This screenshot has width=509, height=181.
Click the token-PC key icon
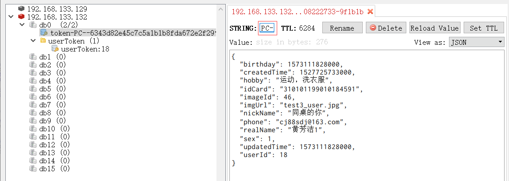(44, 32)
